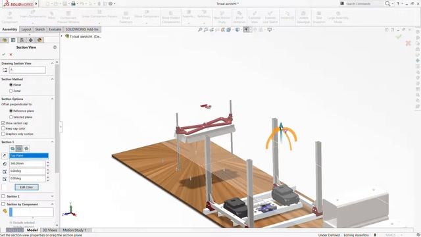Open the PropertyManager tab icon
The image size is (421, 237).
(x=13, y=40)
